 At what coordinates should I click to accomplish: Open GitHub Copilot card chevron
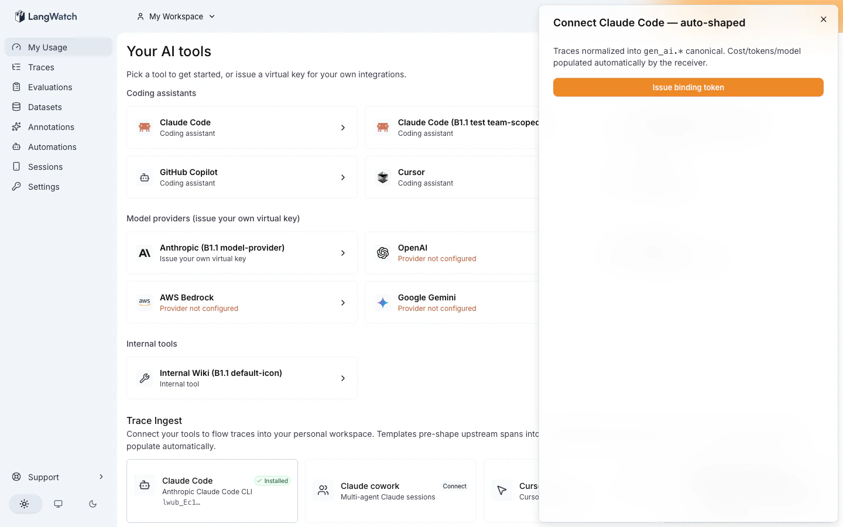(343, 177)
